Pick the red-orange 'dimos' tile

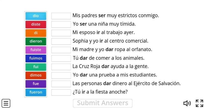point(36,75)
